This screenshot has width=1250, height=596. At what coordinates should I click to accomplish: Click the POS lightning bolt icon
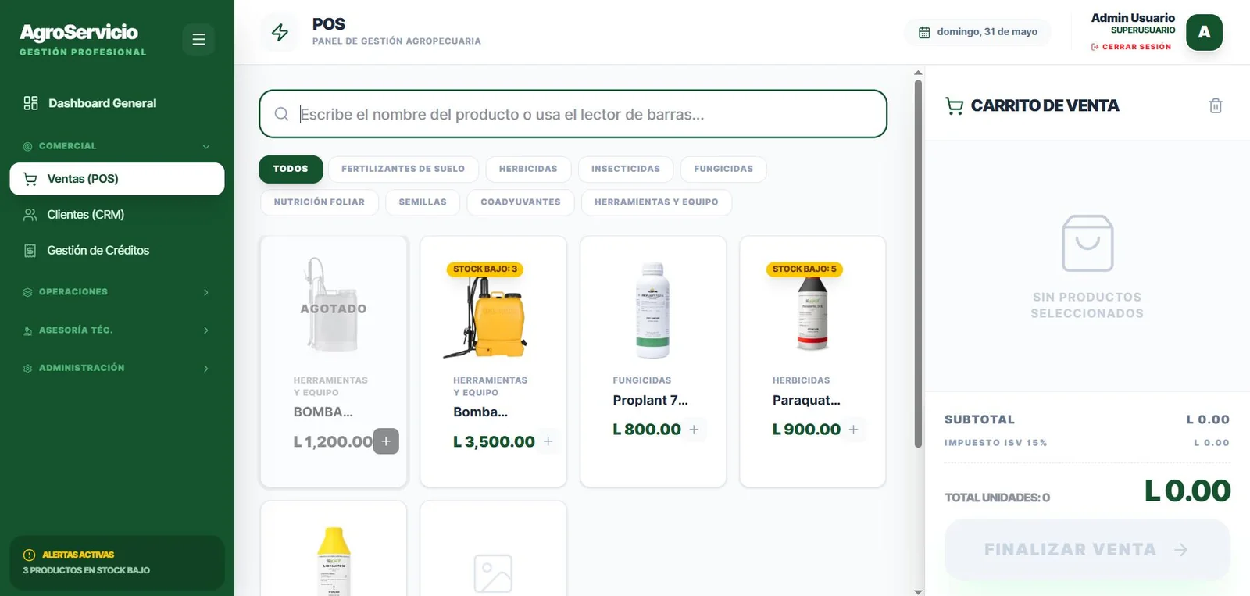point(280,32)
